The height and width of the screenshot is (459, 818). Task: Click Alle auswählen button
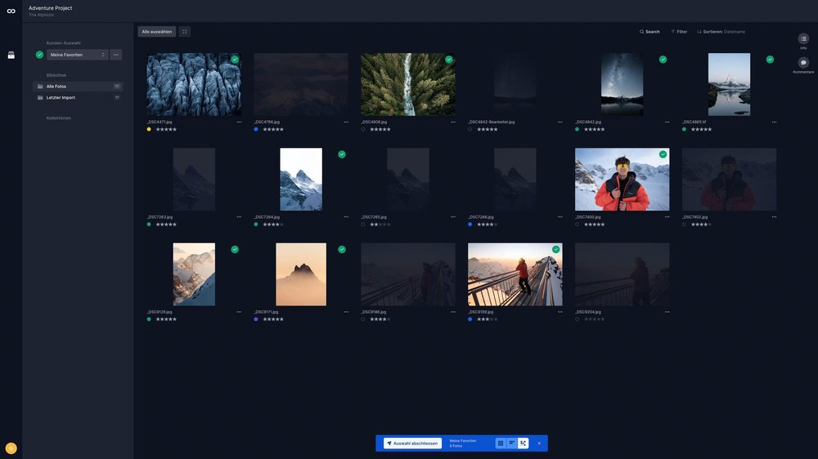pyautogui.click(x=156, y=32)
